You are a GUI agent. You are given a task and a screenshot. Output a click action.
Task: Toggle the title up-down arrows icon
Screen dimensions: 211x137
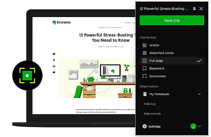[x=194, y=9]
